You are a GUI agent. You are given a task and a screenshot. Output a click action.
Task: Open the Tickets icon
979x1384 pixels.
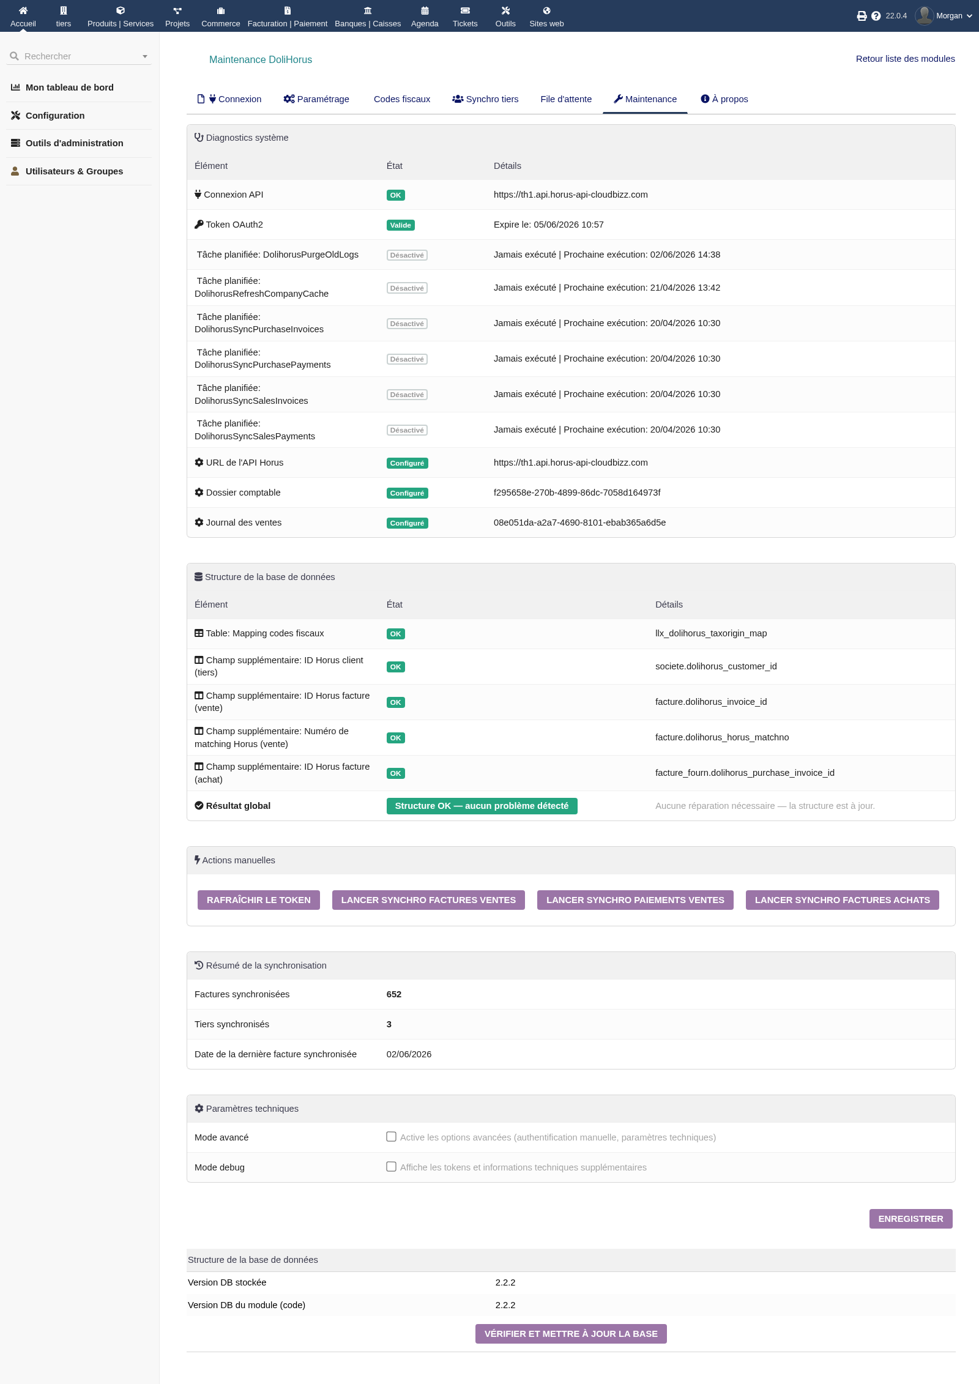(465, 10)
